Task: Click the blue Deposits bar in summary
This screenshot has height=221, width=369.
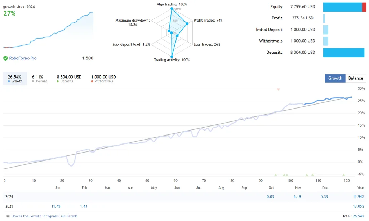Action: [344, 52]
